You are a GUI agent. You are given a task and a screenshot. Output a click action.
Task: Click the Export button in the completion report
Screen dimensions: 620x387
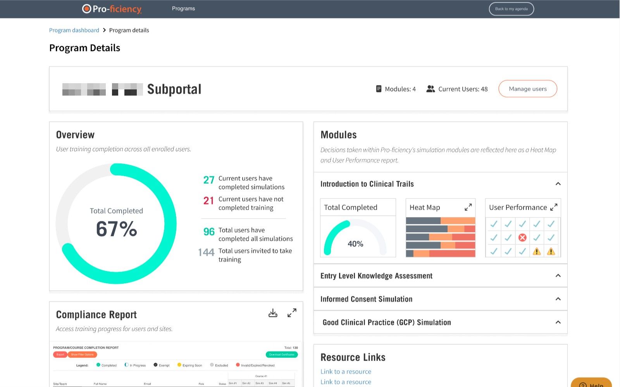(60, 354)
